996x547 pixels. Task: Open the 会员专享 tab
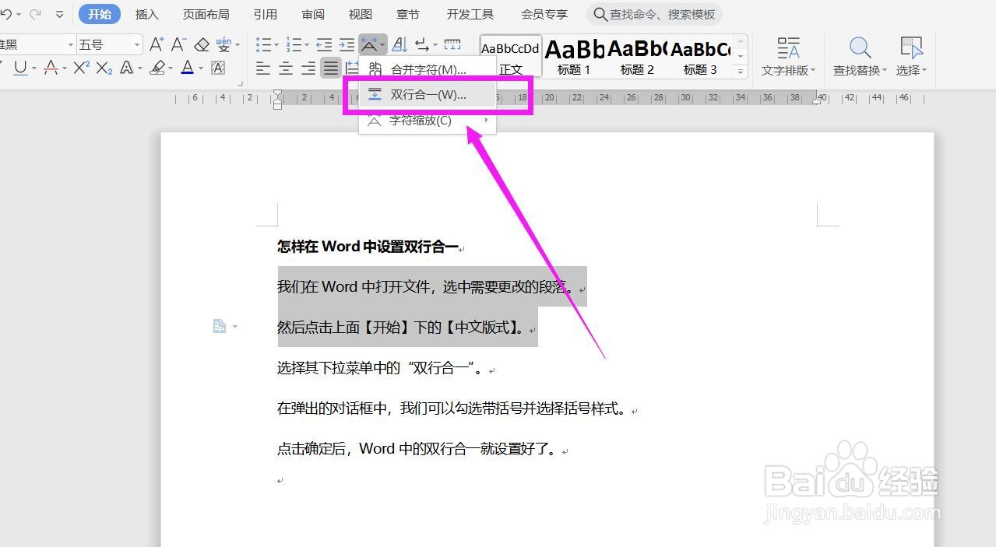click(x=544, y=14)
